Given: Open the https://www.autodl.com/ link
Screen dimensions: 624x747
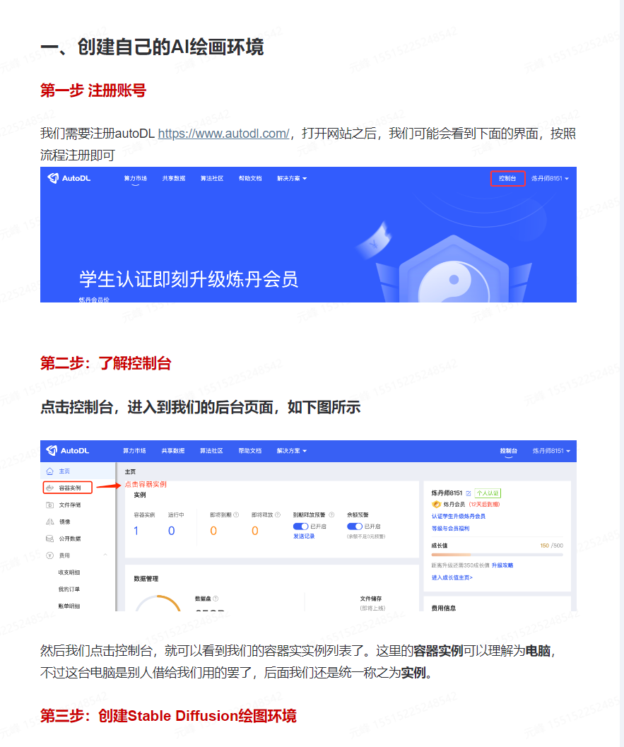Looking at the screenshot, I should pos(223,134).
